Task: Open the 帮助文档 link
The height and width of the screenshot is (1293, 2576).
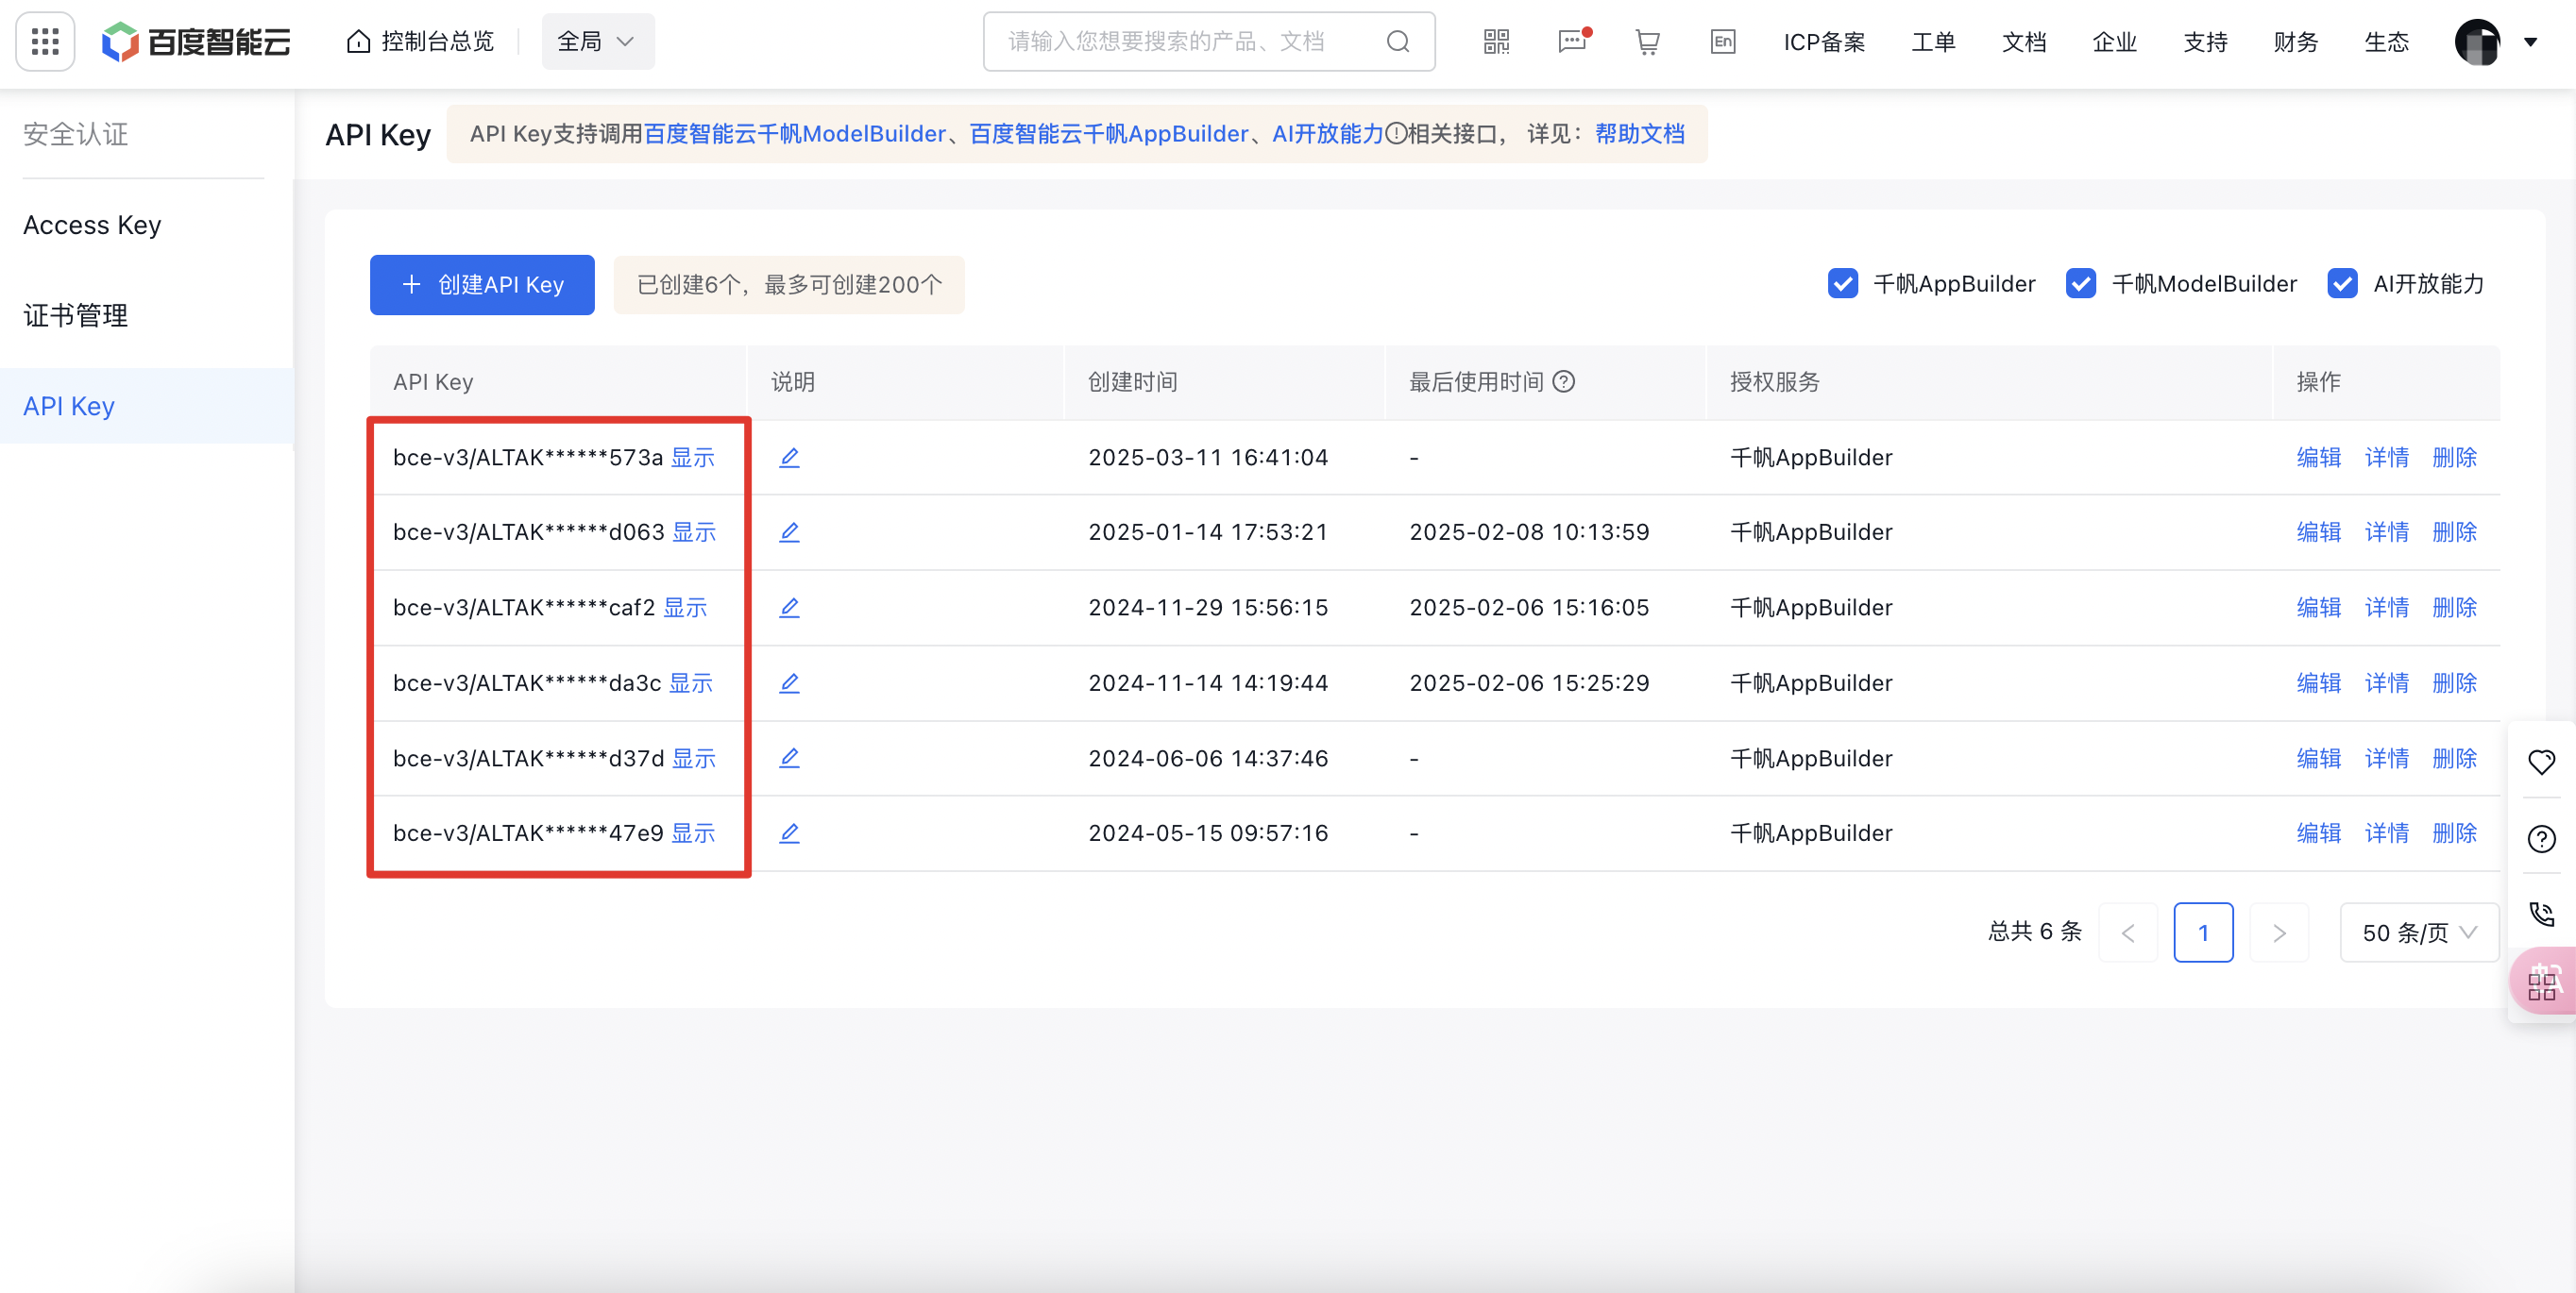Action: click(x=1639, y=134)
